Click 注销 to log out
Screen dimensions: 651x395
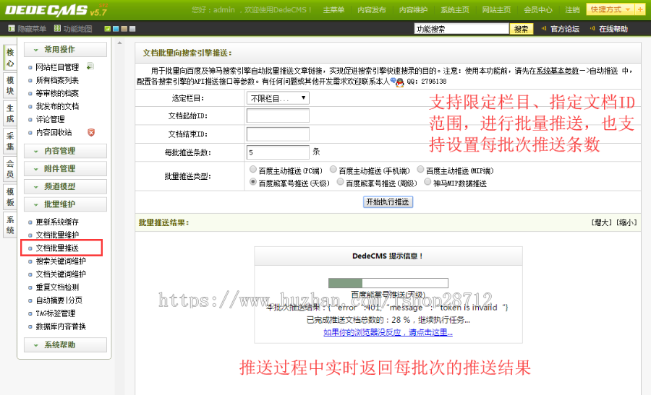[572, 10]
